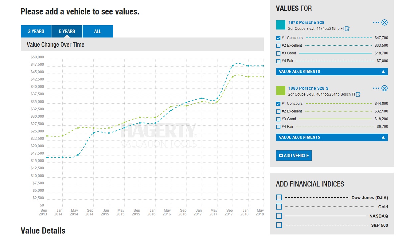Click the $50,000 y-axis label
Viewport: 414px width, 236px height.
click(37, 57)
